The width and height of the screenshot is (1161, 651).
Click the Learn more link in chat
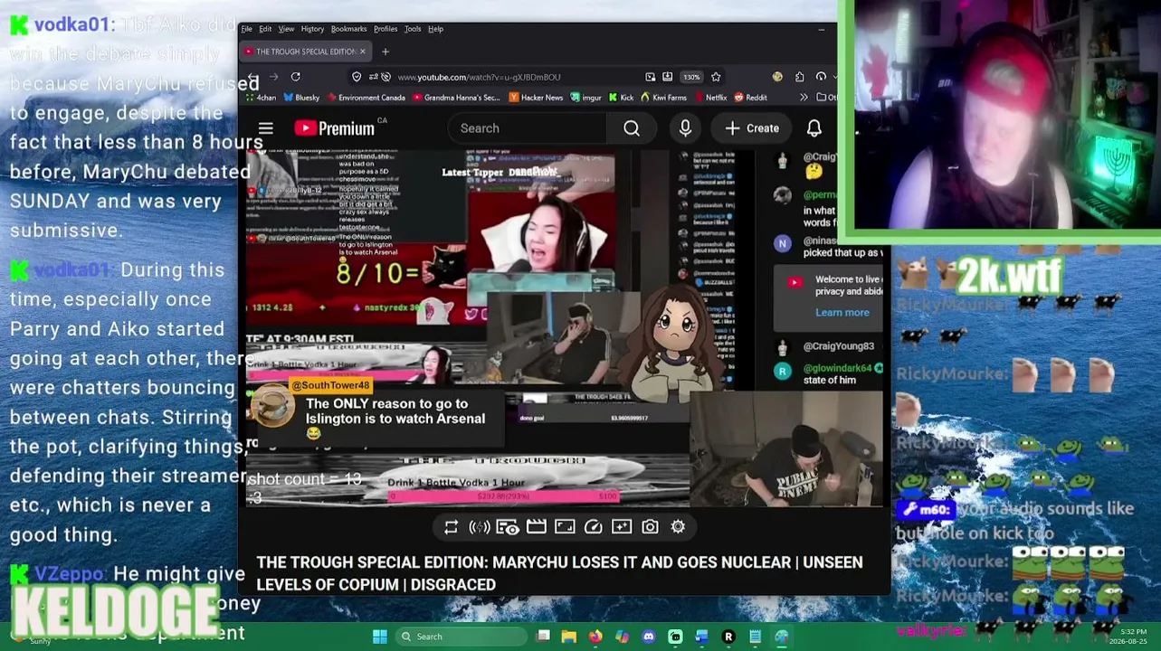click(x=842, y=313)
